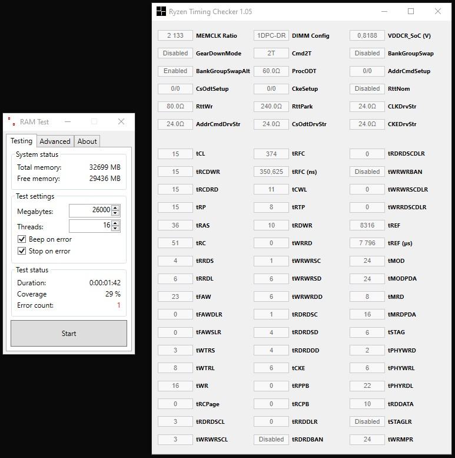
Task: Decrease Megabytes with the down arrow
Action: pyautogui.click(x=115, y=213)
